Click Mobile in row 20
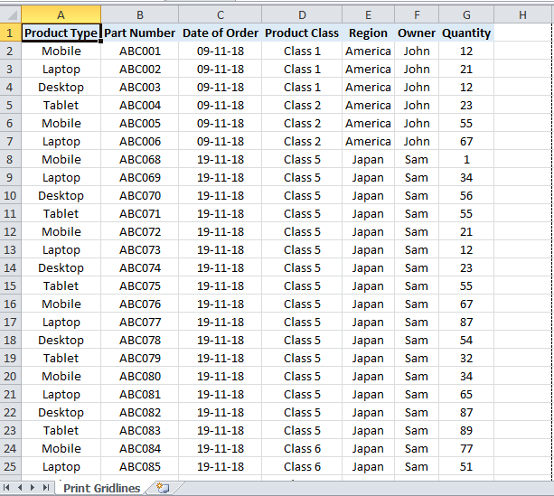 [61, 376]
